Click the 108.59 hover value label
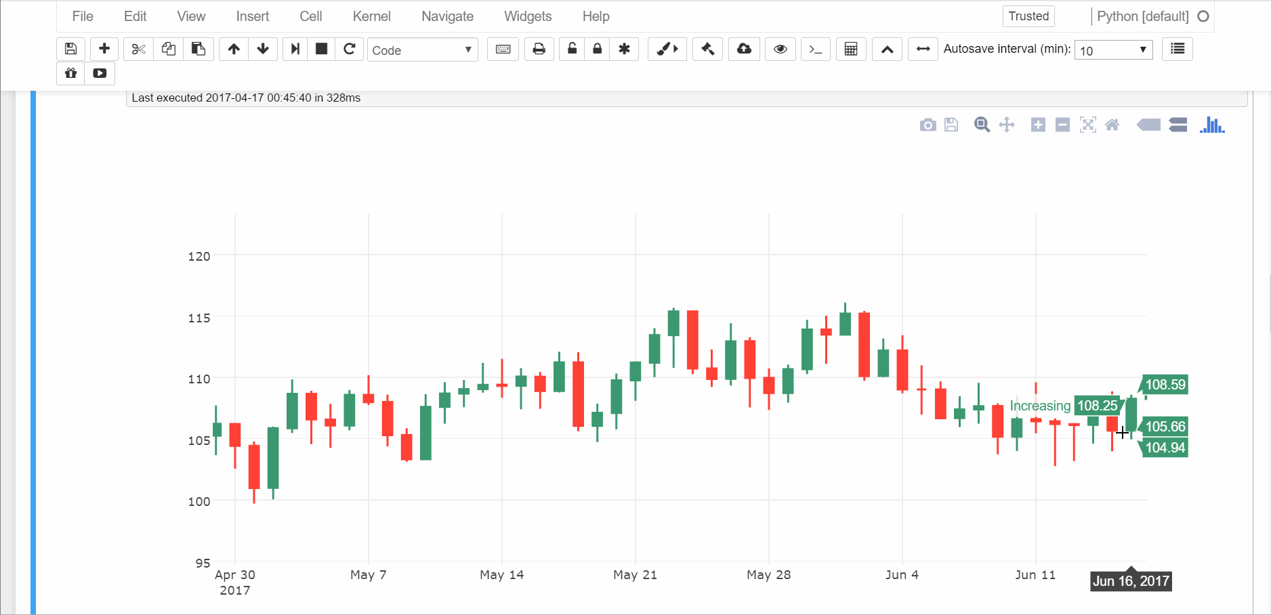This screenshot has width=1271, height=615. click(1165, 385)
